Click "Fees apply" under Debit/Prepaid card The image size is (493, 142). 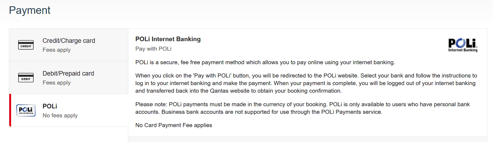57,83
